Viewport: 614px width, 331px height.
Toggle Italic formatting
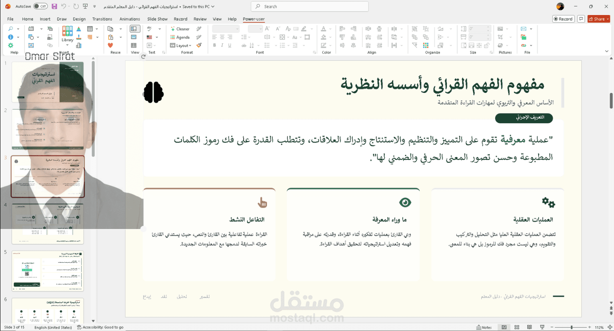[x=222, y=45]
